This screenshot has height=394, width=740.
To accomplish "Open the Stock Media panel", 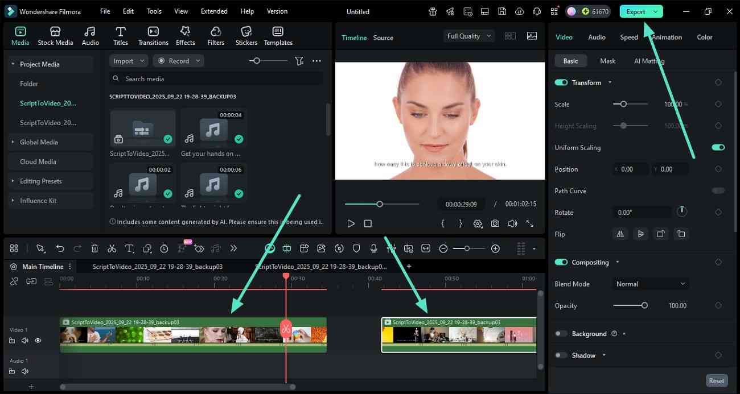I will click(x=55, y=34).
